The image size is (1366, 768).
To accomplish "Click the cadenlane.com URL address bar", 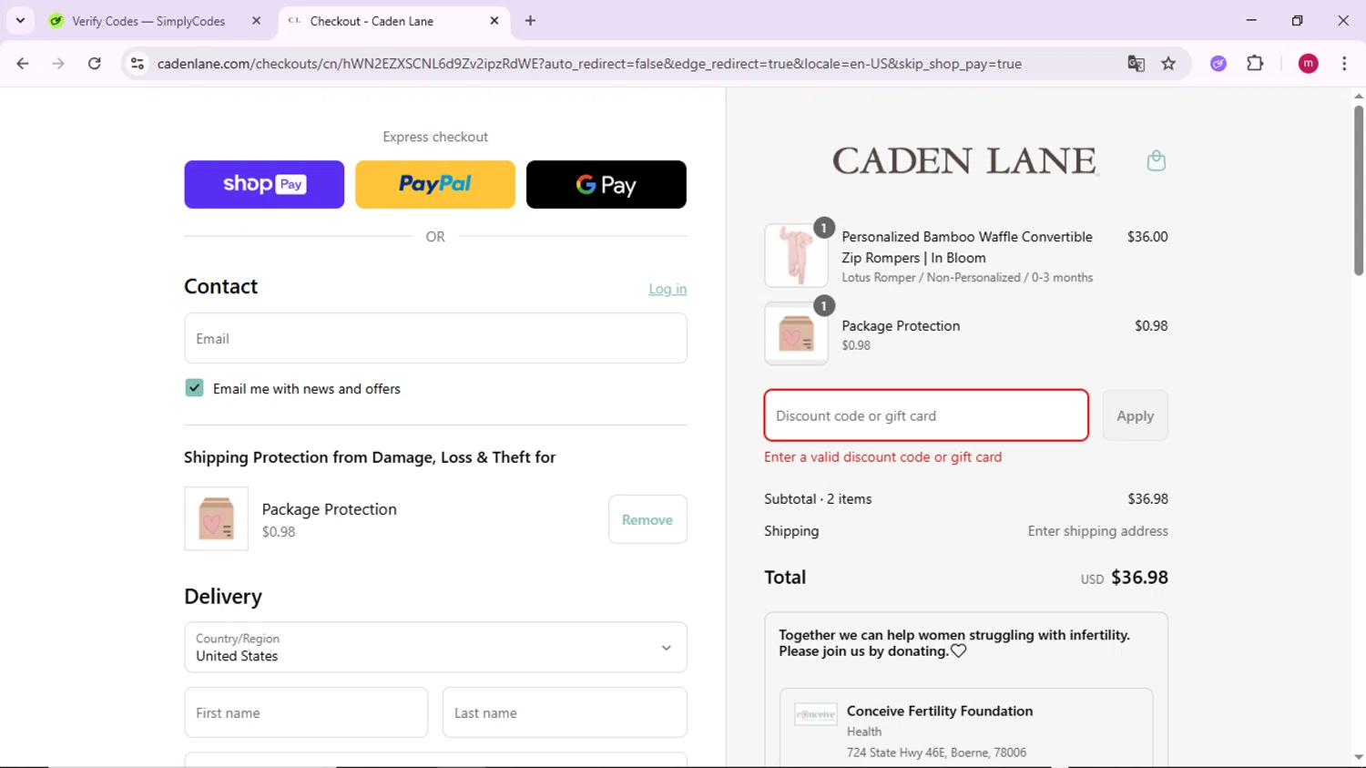I will tap(589, 64).
